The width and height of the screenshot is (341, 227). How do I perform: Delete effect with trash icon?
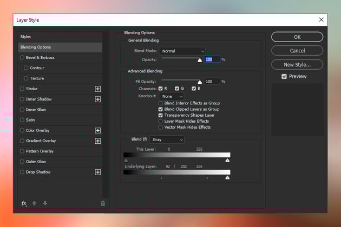tap(103, 204)
